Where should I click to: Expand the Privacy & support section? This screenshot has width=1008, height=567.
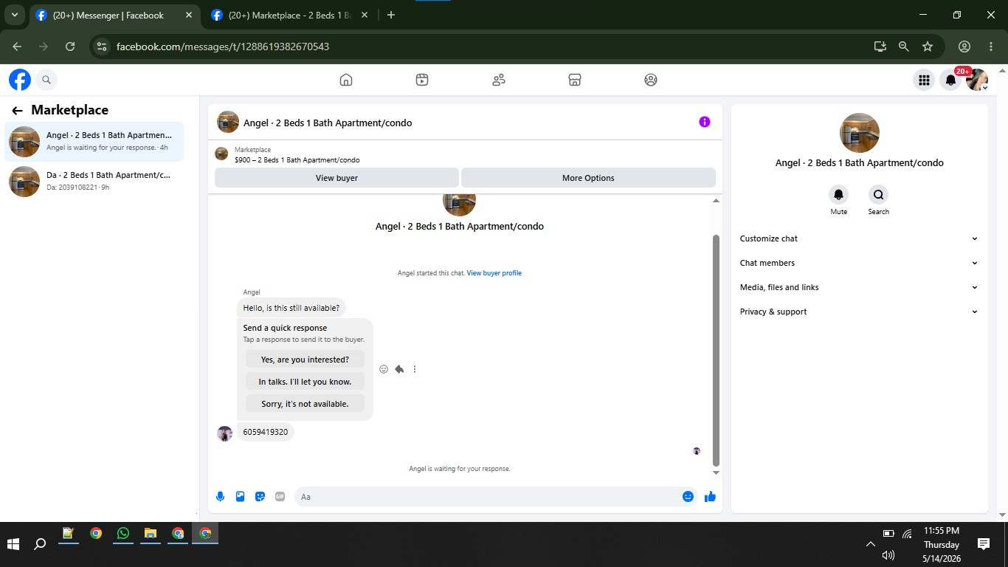[859, 312]
